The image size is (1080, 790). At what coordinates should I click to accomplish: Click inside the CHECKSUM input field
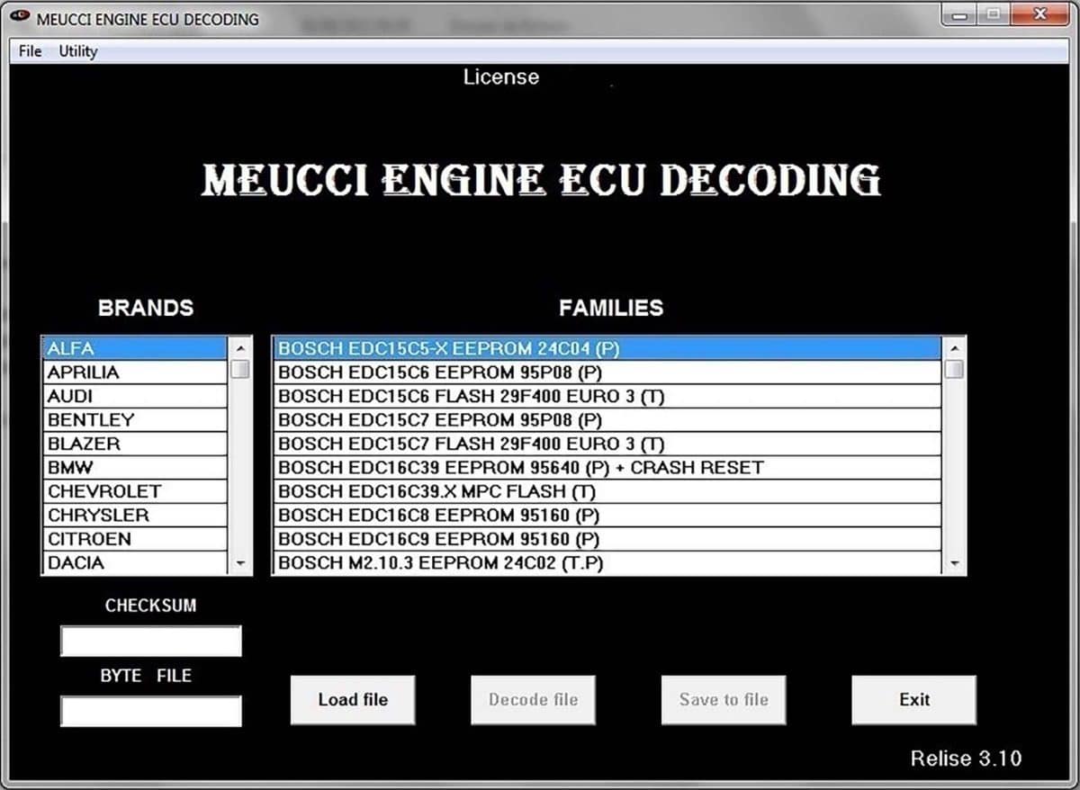(150, 641)
